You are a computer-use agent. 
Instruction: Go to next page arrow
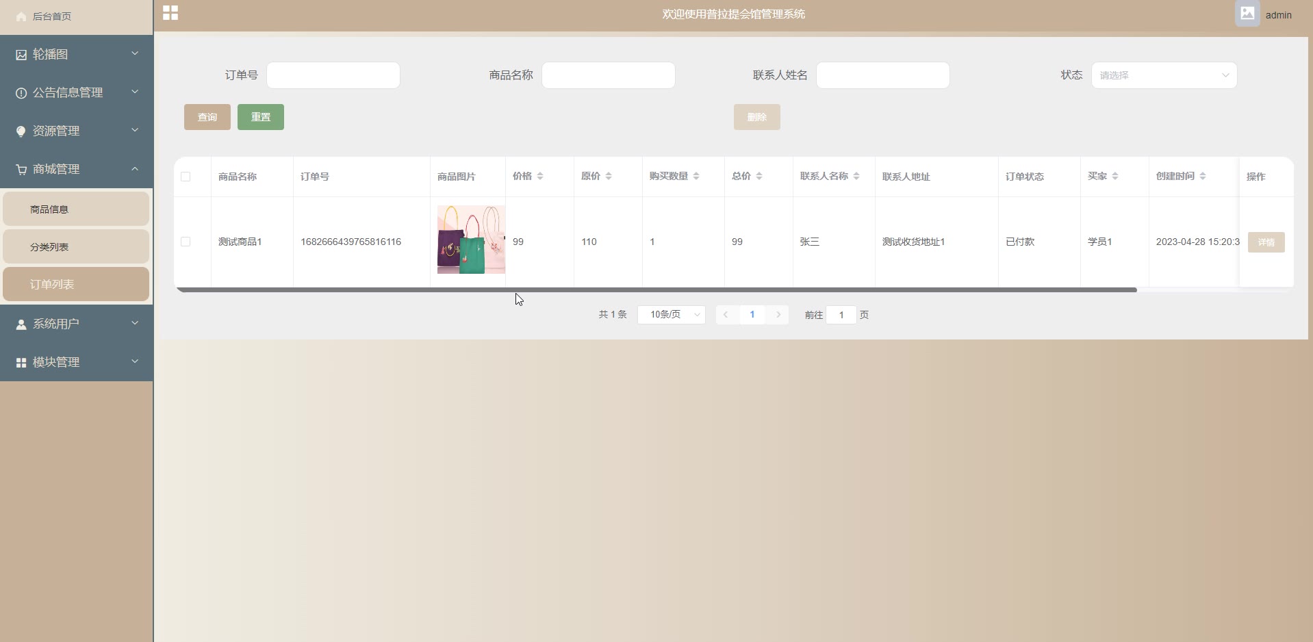(x=778, y=315)
